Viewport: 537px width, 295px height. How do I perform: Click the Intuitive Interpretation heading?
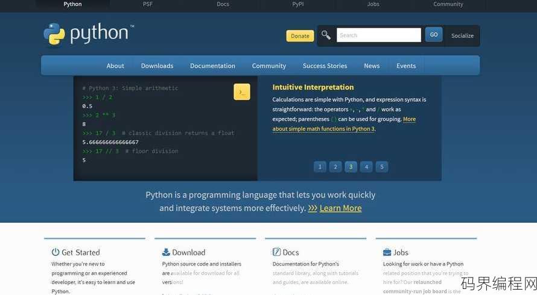(313, 87)
